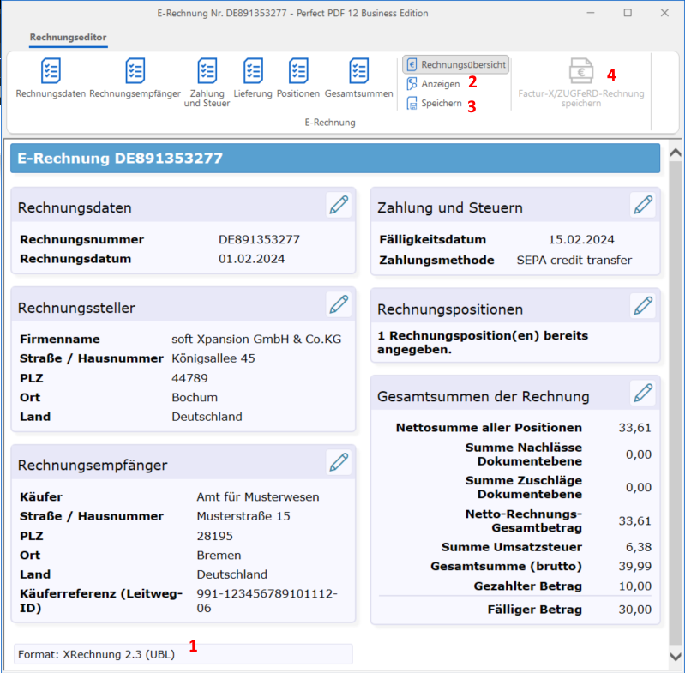Click the E-Rechnung DE891353277 header bar
The height and width of the screenshot is (673, 685).
pos(334,159)
